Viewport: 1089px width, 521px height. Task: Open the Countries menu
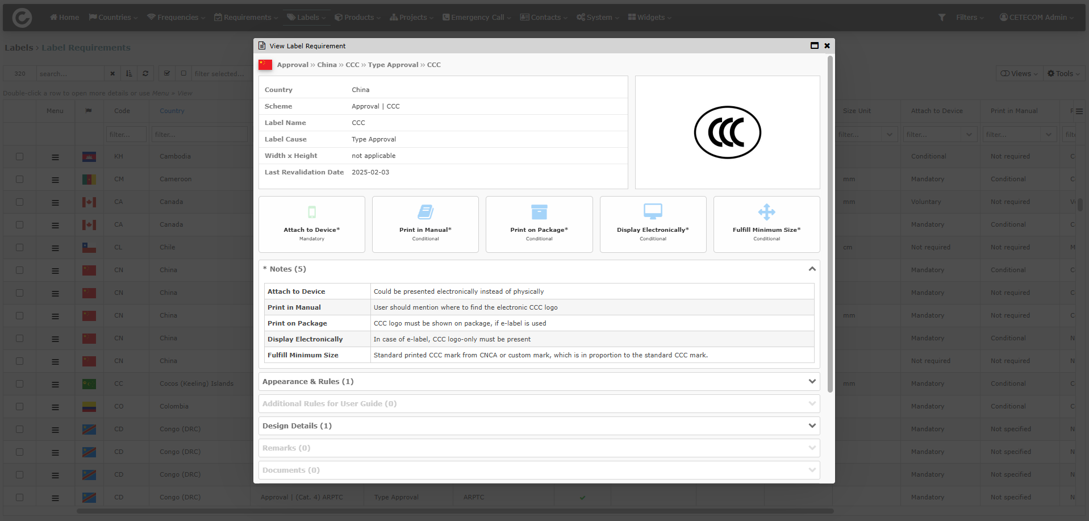[113, 18]
